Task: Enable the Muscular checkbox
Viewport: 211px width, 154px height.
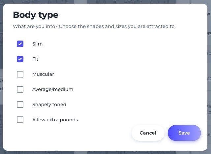Action: [20, 74]
